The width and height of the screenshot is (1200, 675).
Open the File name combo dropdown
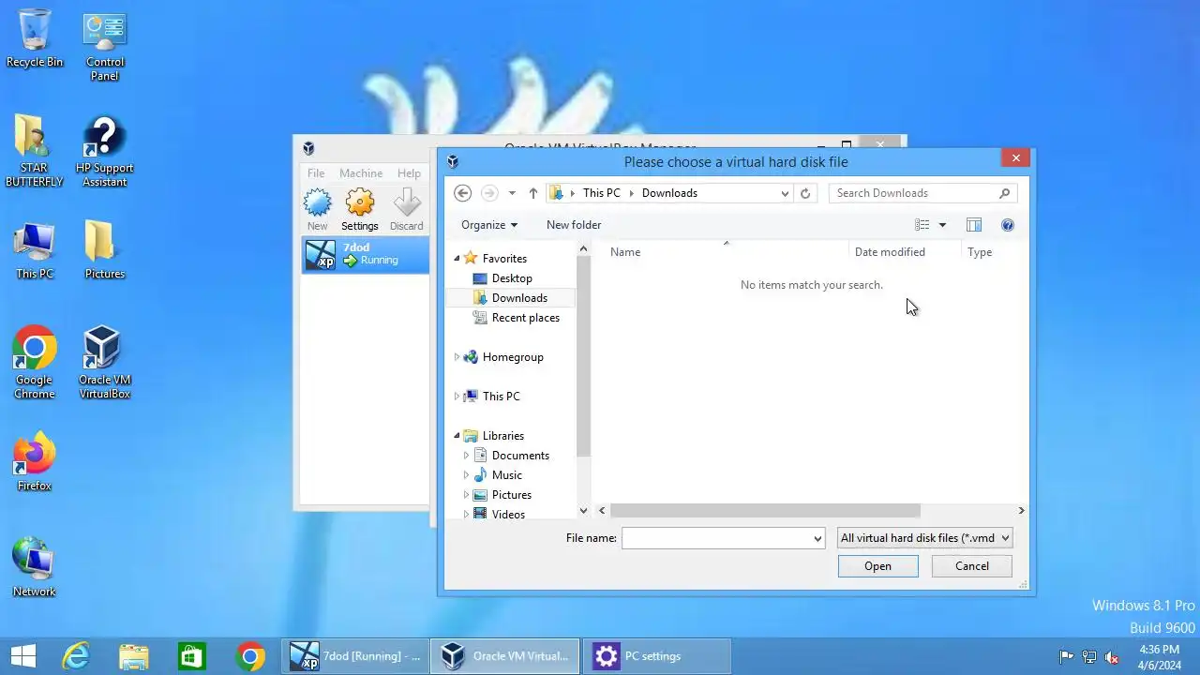817,538
